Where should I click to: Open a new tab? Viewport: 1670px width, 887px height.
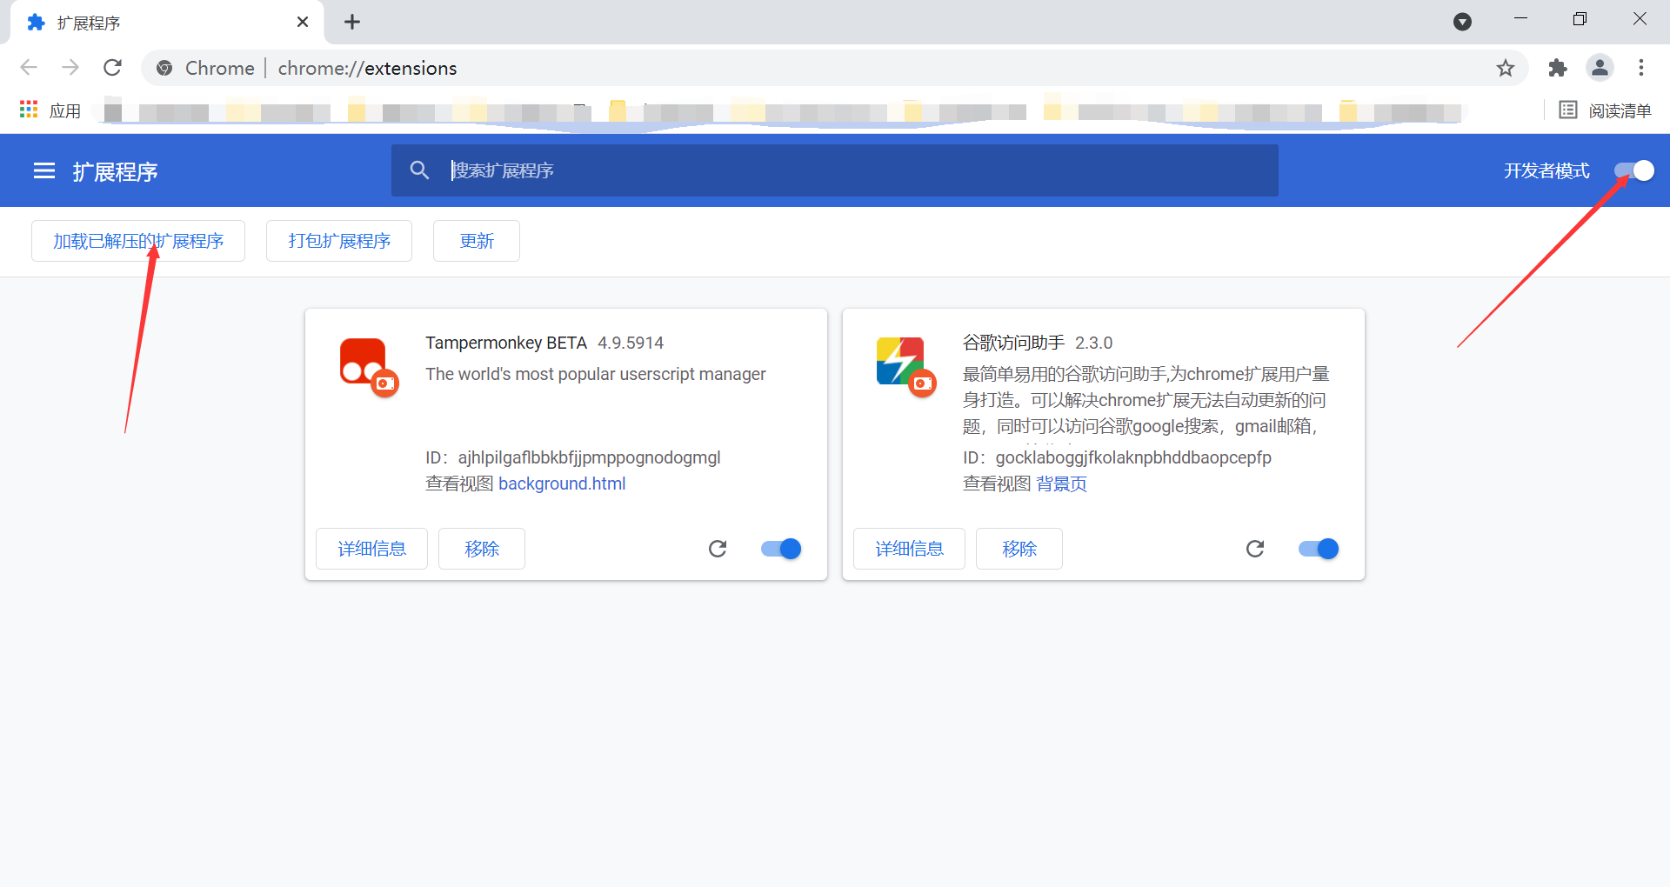tap(352, 22)
